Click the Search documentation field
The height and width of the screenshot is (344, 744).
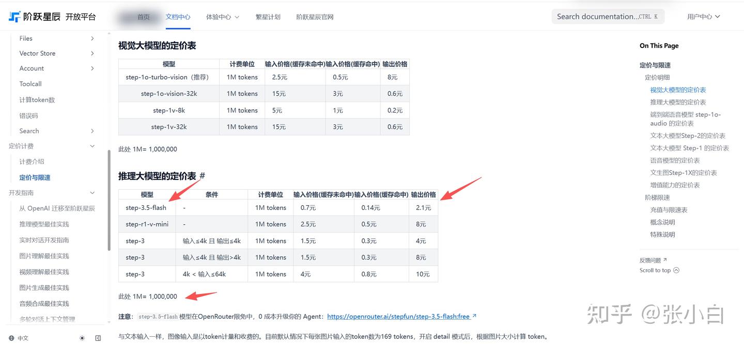click(608, 17)
